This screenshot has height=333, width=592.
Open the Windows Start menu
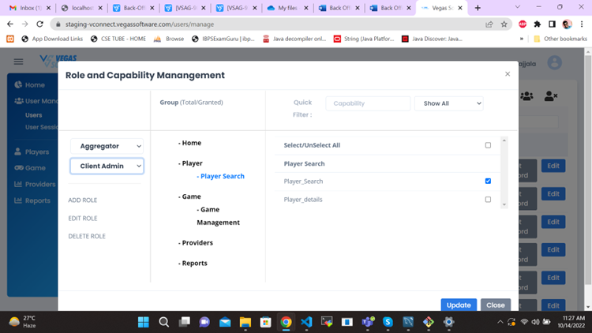pyautogui.click(x=144, y=322)
